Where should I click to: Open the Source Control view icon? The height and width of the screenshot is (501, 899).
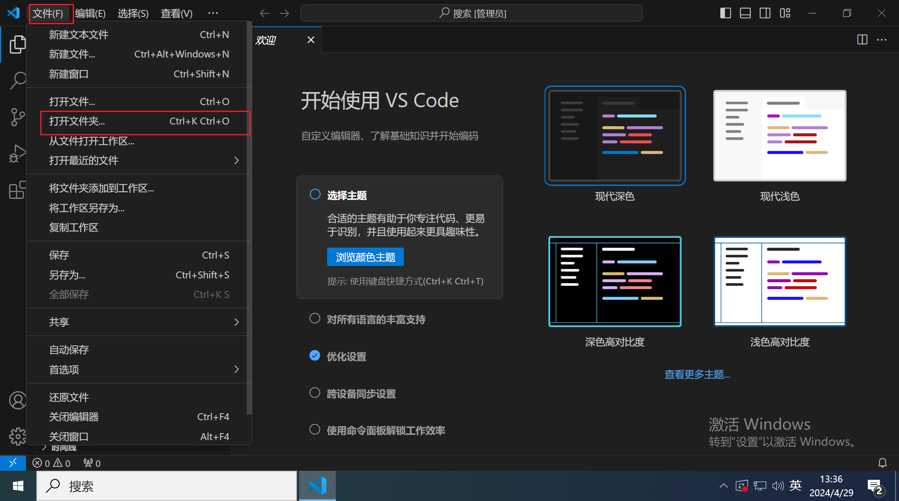(16, 117)
